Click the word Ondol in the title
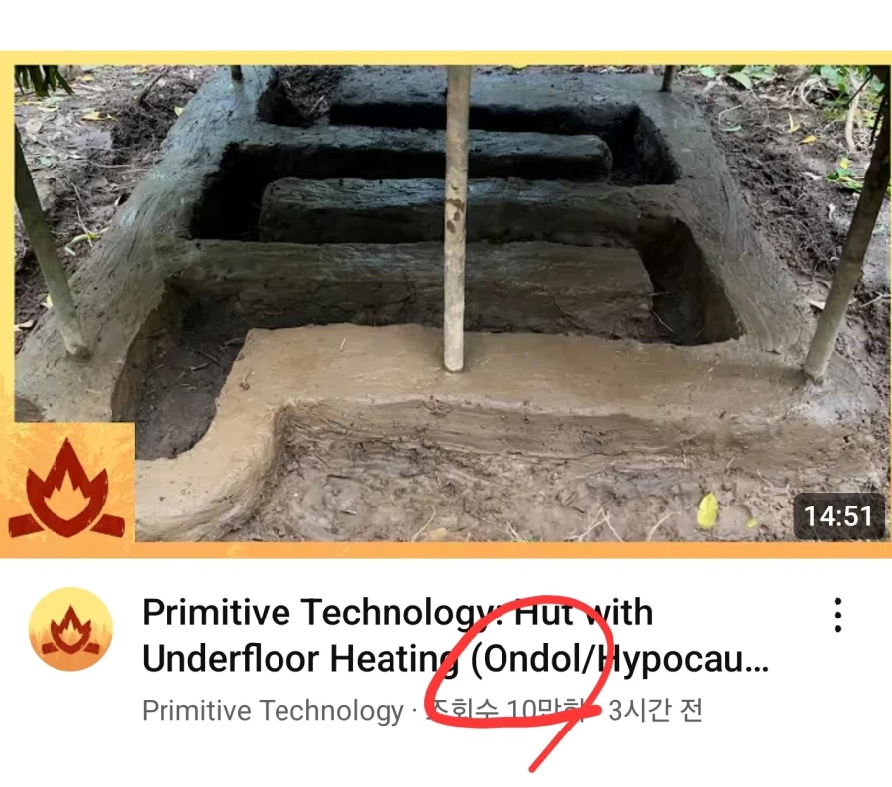The image size is (892, 787). (535, 659)
